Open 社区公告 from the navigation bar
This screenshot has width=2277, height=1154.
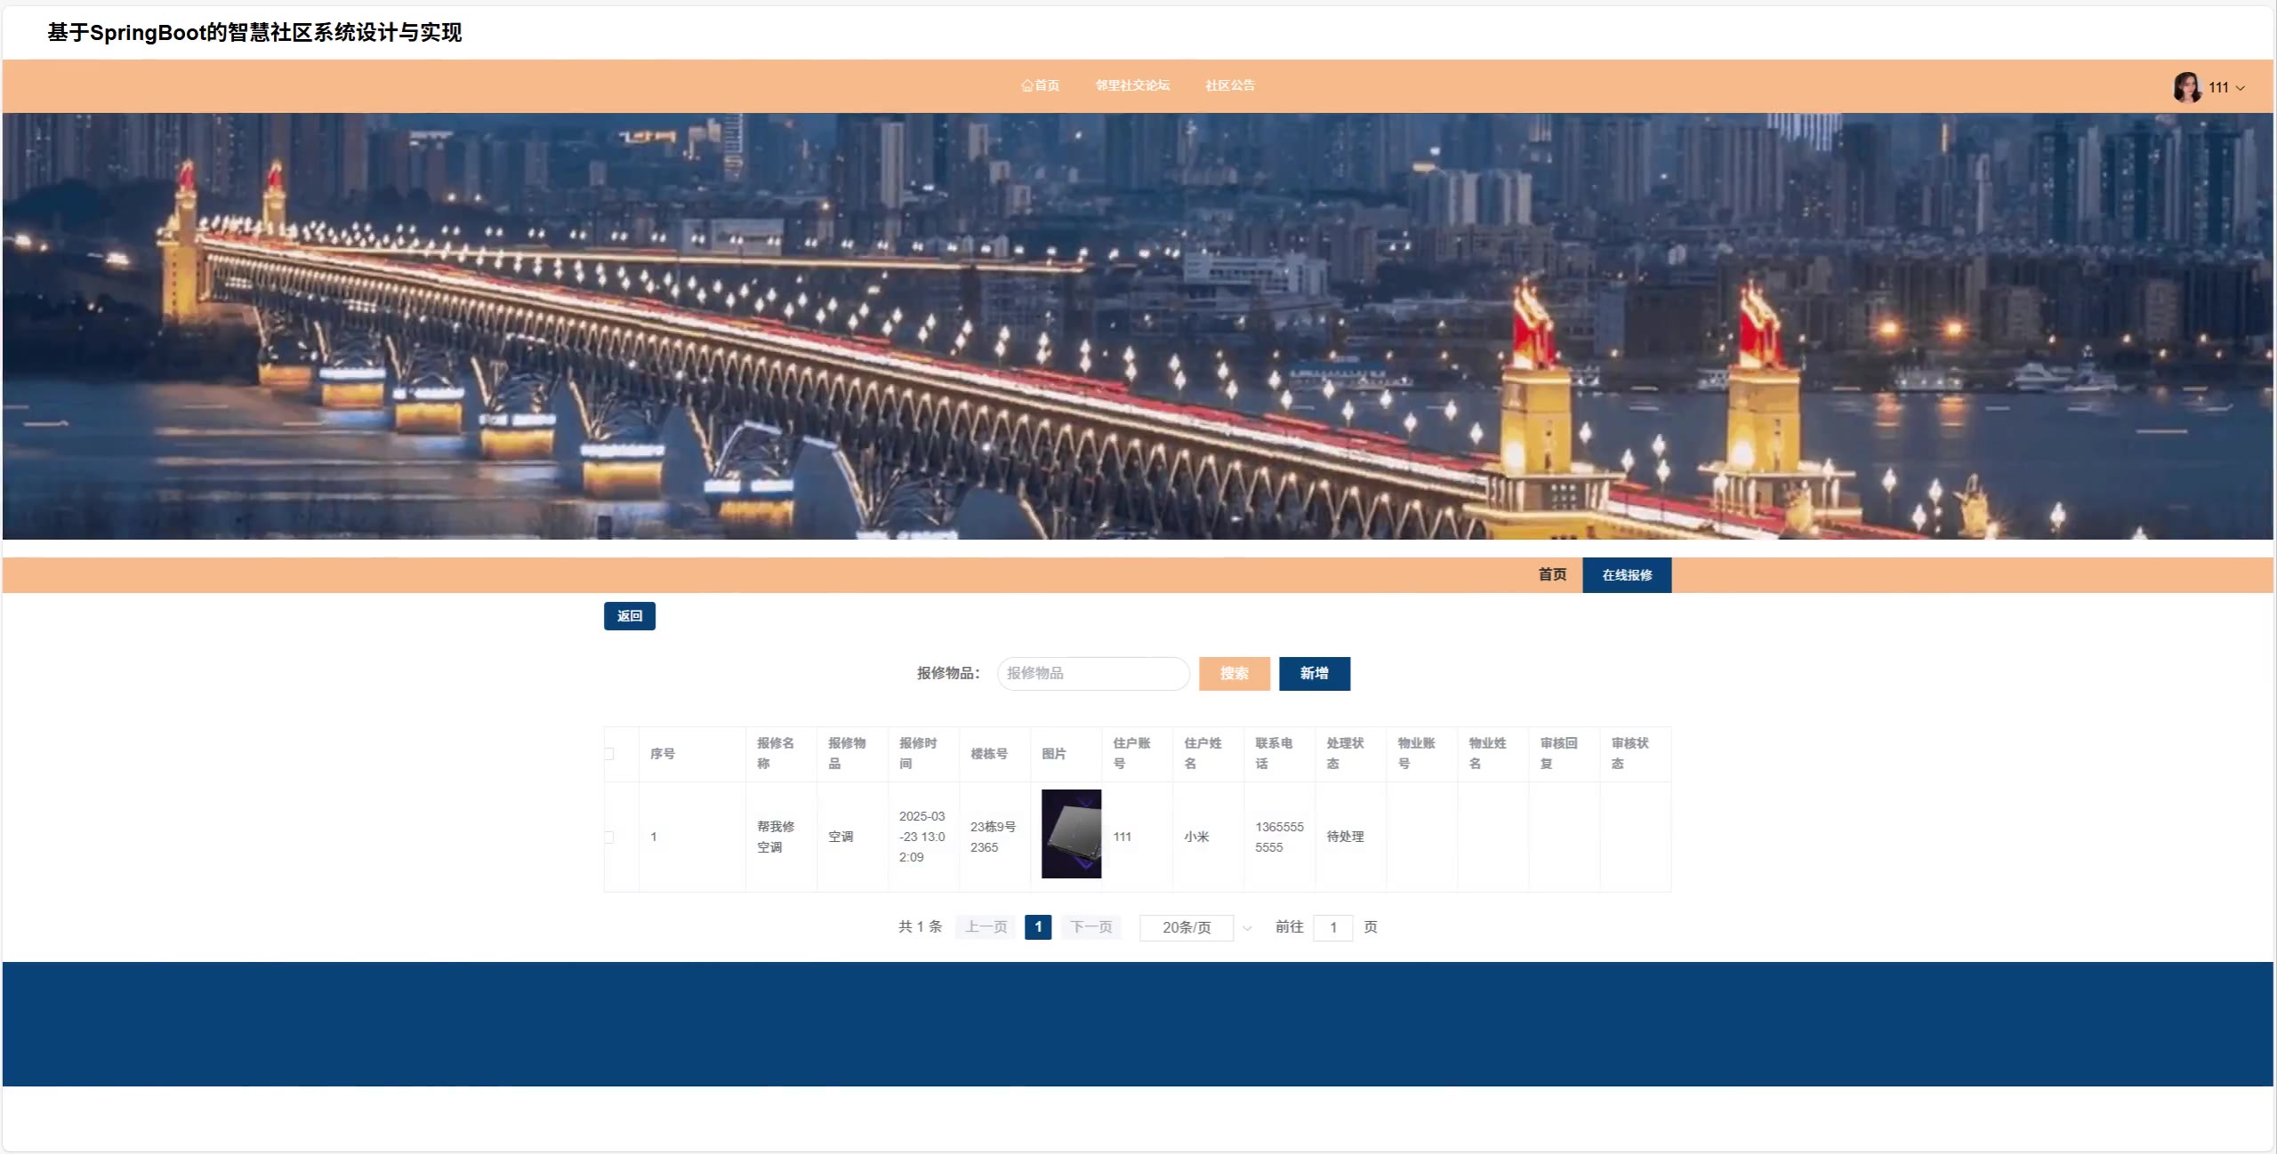click(1230, 85)
